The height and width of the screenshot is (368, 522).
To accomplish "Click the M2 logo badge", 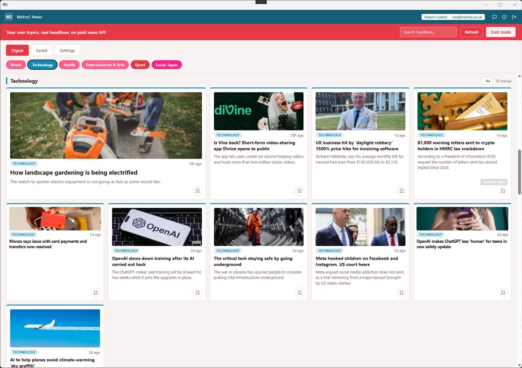I will pyautogui.click(x=9, y=17).
